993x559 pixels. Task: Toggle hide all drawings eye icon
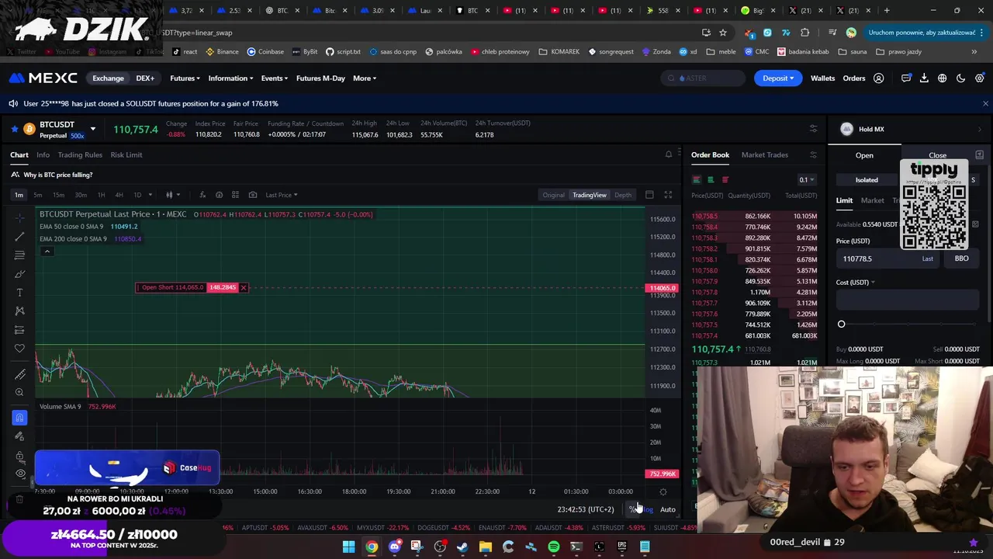click(19, 474)
